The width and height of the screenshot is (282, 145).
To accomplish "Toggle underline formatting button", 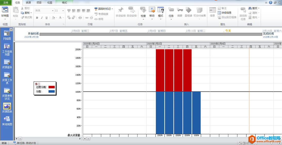I will pos(46,18).
